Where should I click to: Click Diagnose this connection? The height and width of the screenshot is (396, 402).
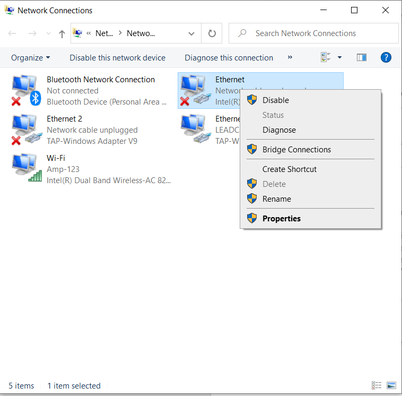click(x=229, y=57)
